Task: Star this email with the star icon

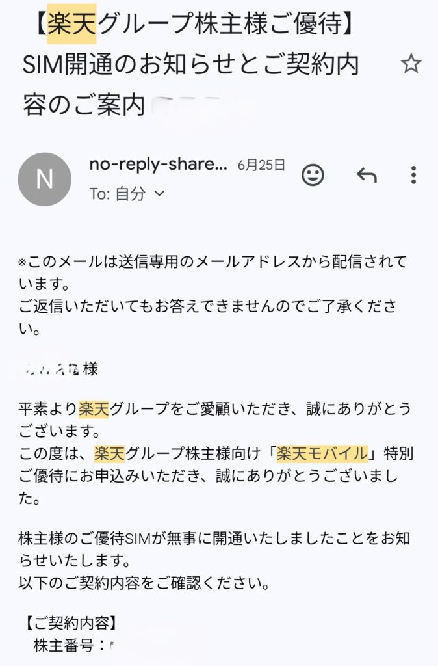Action: coord(411,64)
